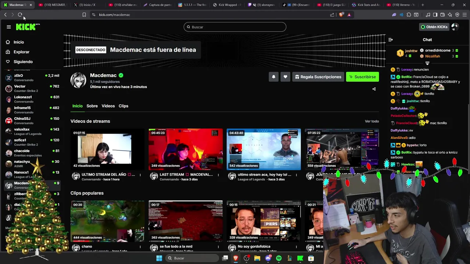Open inframe15 channel in sidebar
Screen dimensions: 470x264
(32, 110)
